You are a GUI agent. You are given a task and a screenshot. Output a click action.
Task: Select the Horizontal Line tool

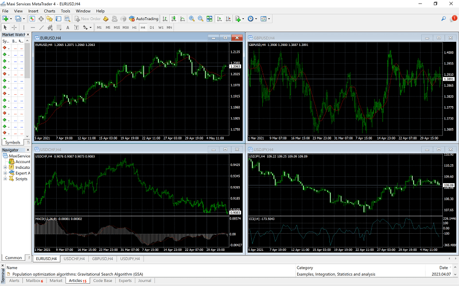coord(33,28)
